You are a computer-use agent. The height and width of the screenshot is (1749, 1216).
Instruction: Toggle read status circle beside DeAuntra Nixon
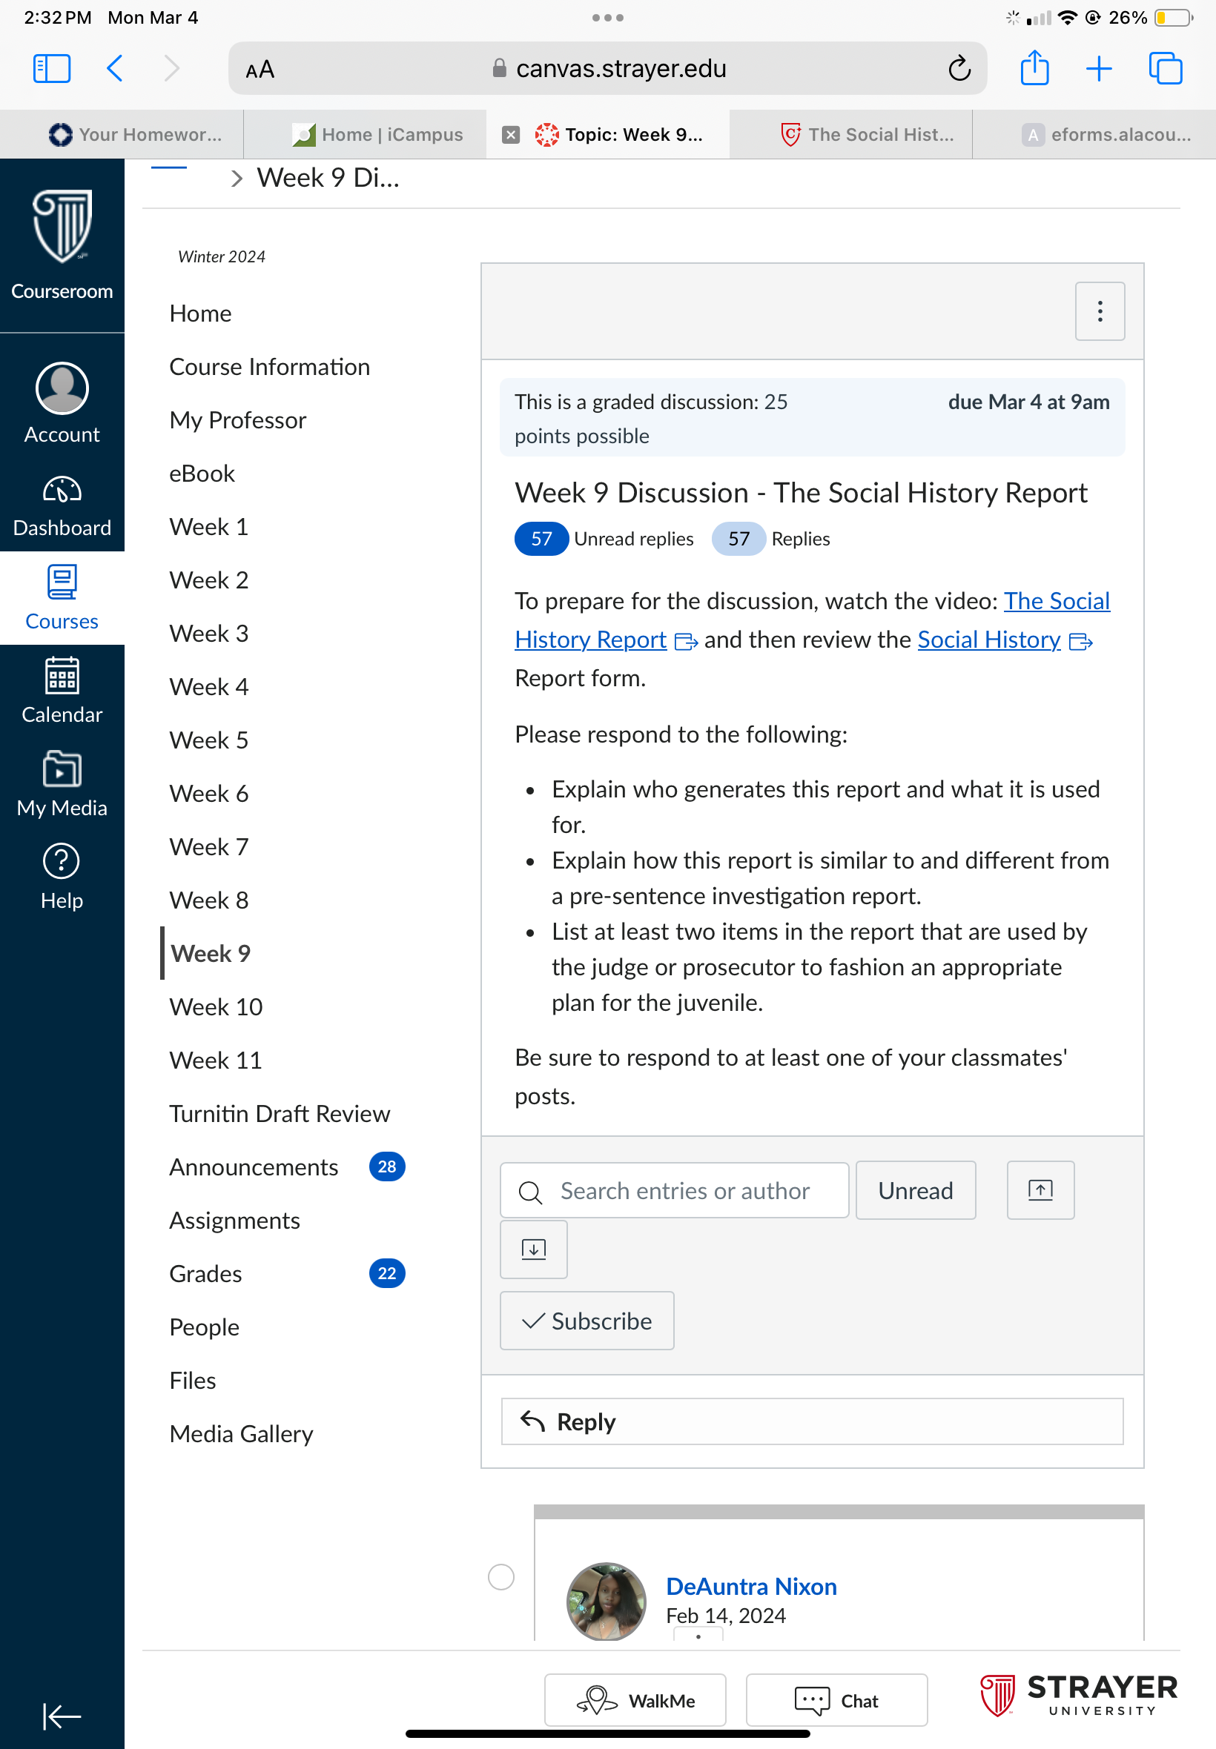coord(500,1576)
